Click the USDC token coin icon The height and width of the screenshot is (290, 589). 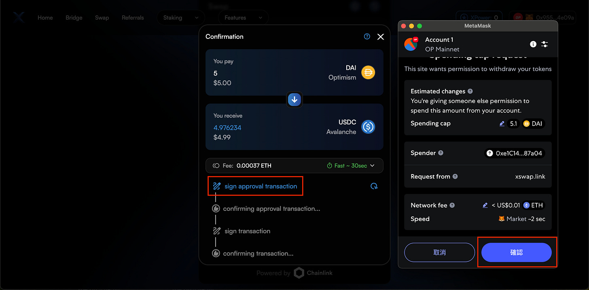368,127
